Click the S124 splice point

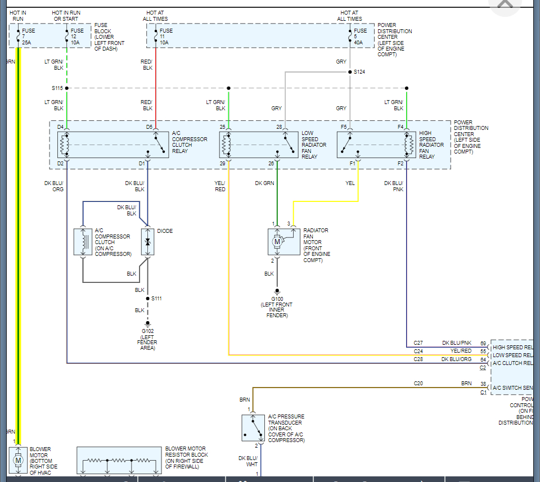350,72
